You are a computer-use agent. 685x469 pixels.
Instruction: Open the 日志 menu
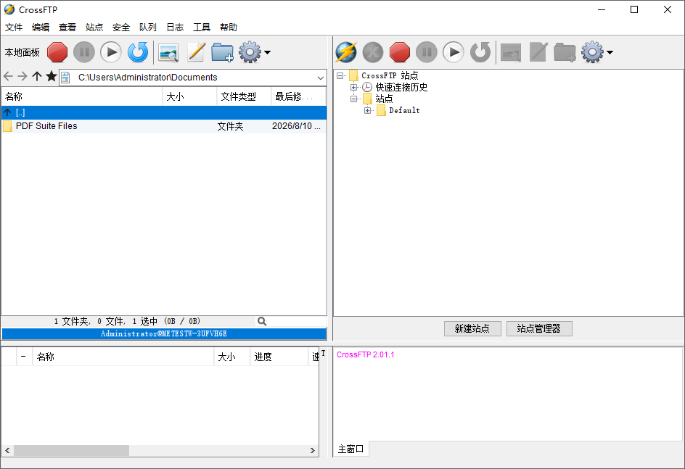point(175,28)
